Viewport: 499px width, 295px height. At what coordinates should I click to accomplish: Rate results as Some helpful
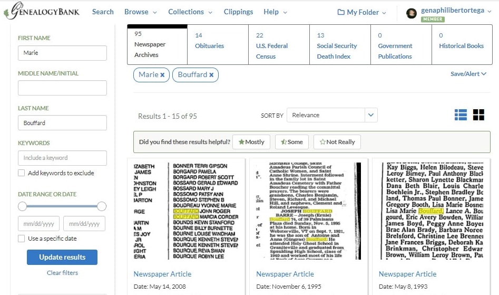292,142
